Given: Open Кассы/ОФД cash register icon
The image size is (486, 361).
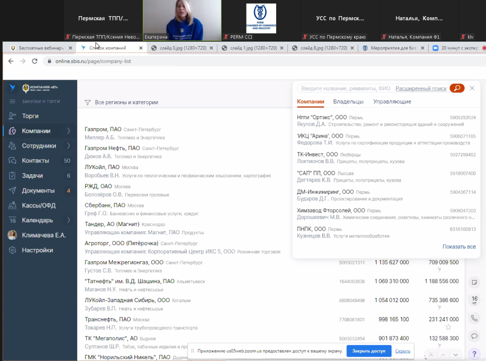Looking at the screenshot, I should pyautogui.click(x=12, y=205).
